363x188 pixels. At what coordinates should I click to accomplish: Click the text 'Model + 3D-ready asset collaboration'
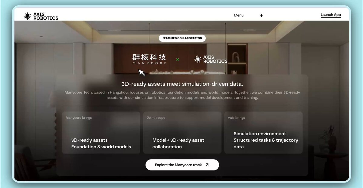178,143
